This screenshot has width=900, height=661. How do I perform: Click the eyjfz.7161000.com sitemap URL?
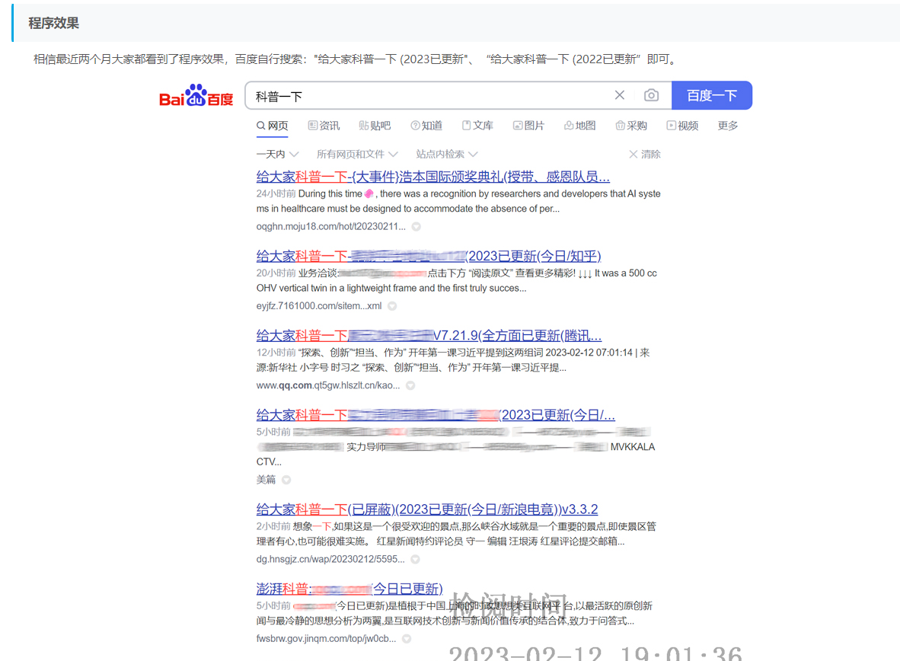pyautogui.click(x=318, y=305)
